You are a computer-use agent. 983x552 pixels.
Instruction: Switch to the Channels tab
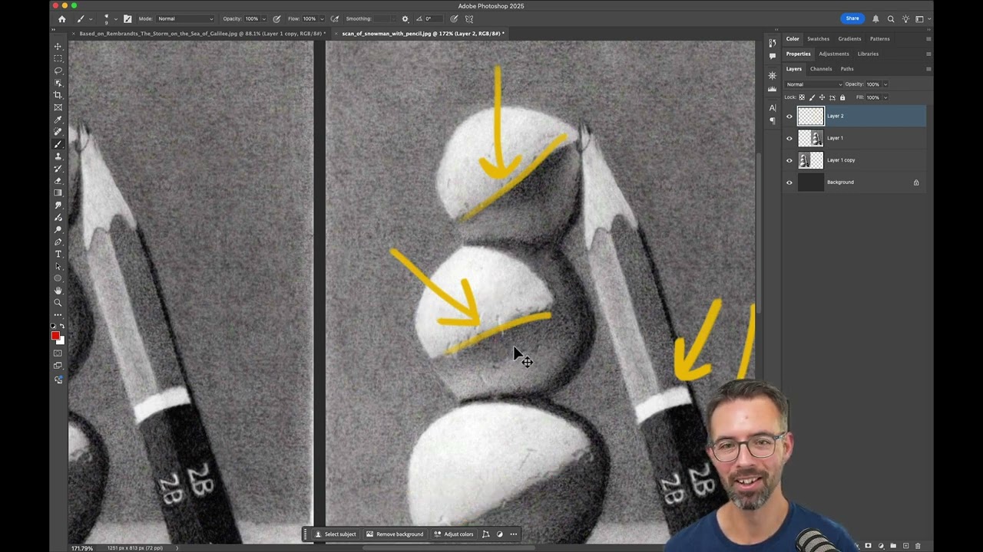click(821, 69)
